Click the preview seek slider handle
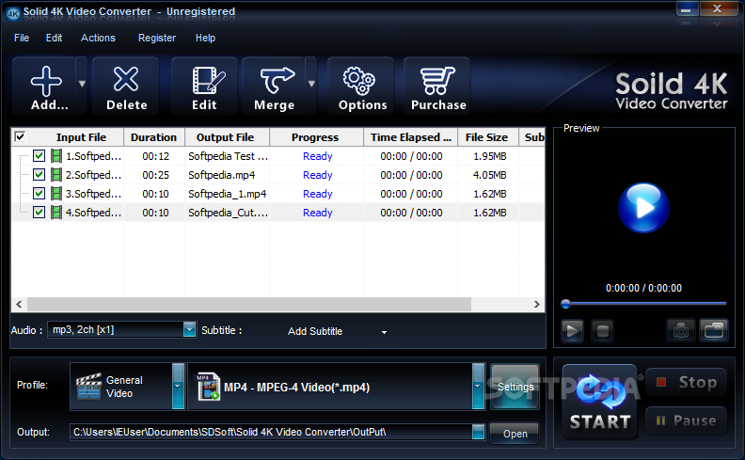The height and width of the screenshot is (460, 745). pyautogui.click(x=565, y=304)
